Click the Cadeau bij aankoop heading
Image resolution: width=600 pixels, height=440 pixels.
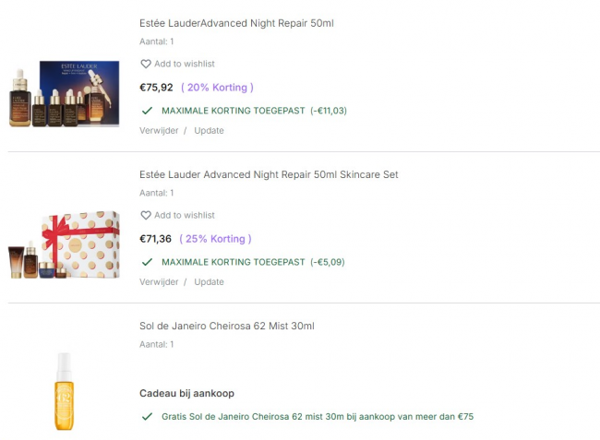click(x=186, y=393)
